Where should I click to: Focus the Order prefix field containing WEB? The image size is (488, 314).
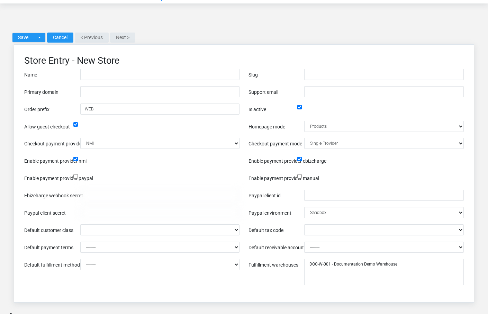pos(160,109)
